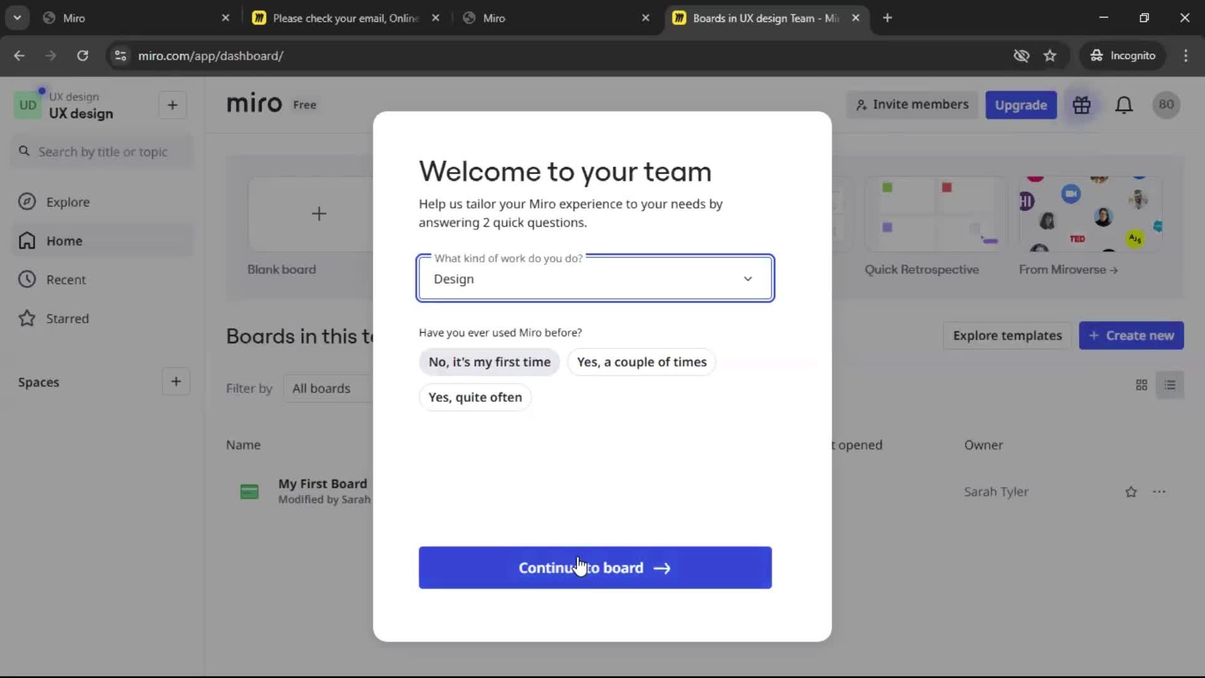Add a new Space with plus icon

coord(176,382)
